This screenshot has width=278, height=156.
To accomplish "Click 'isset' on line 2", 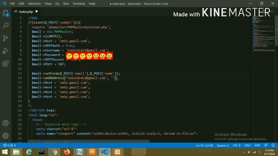I will tap(38, 23).
